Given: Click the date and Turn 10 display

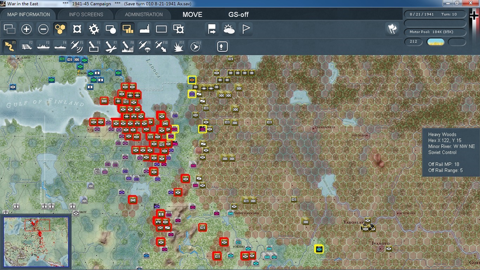Looking at the screenshot, I should (x=435, y=14).
